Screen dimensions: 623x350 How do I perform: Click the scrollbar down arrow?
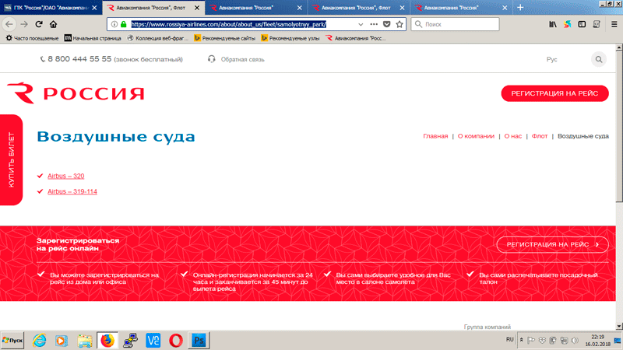pyautogui.click(x=619, y=326)
